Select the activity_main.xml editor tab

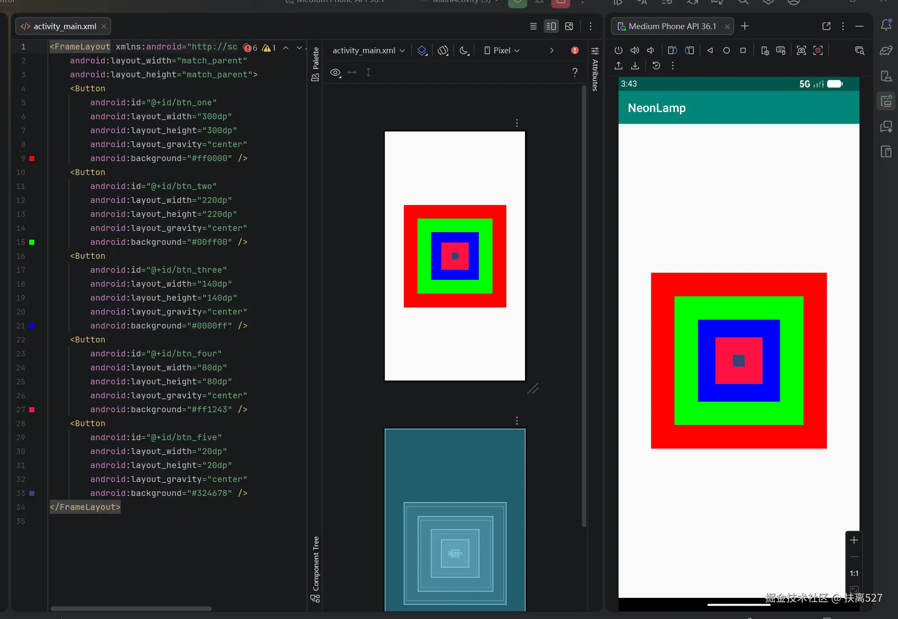tap(64, 26)
